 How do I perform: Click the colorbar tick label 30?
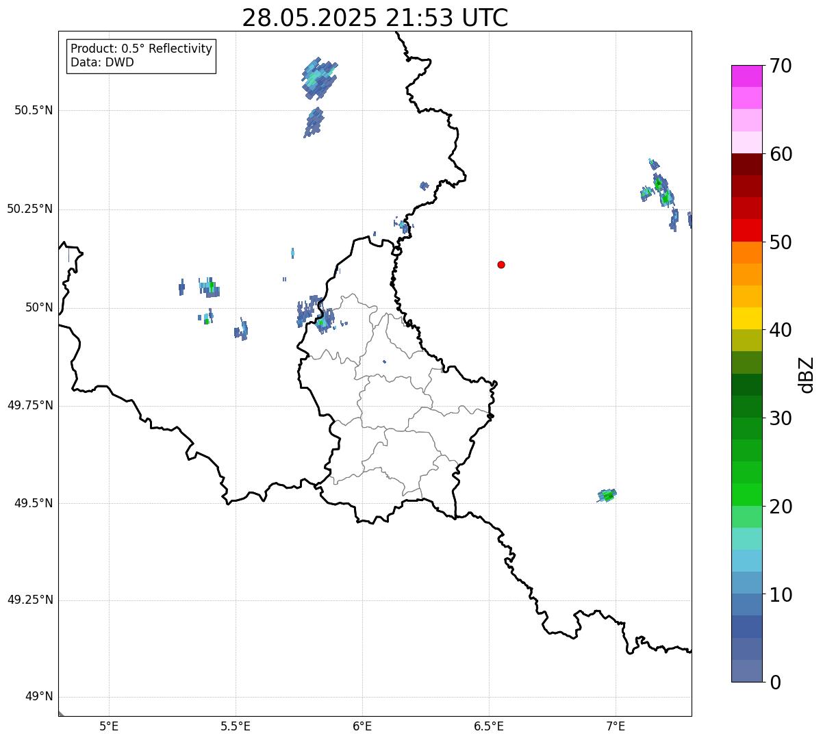[x=781, y=418]
